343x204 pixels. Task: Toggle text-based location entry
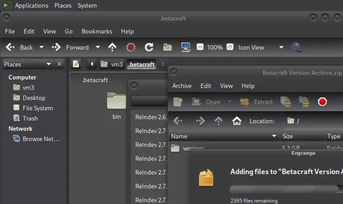click(76, 64)
